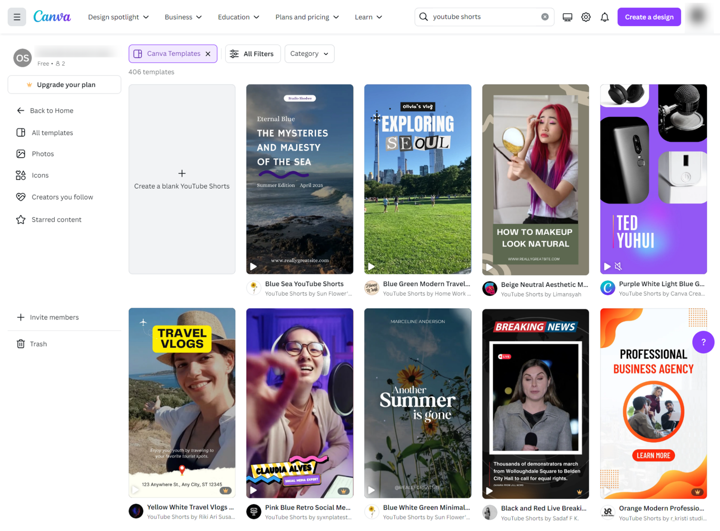Open the Trash
This screenshot has width=720, height=531.
pyautogui.click(x=38, y=343)
